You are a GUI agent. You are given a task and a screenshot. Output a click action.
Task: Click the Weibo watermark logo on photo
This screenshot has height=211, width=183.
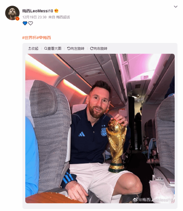click(x=135, y=200)
